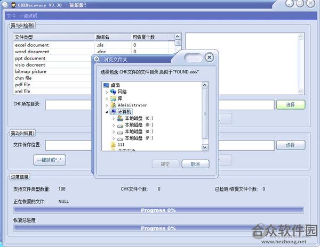Click the 后缀名 column header
This screenshot has width=320, height=247.
113,37
